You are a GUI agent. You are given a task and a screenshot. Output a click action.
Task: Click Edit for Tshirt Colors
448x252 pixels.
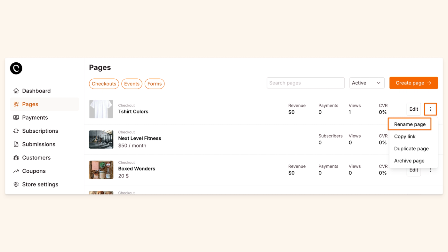tap(414, 109)
